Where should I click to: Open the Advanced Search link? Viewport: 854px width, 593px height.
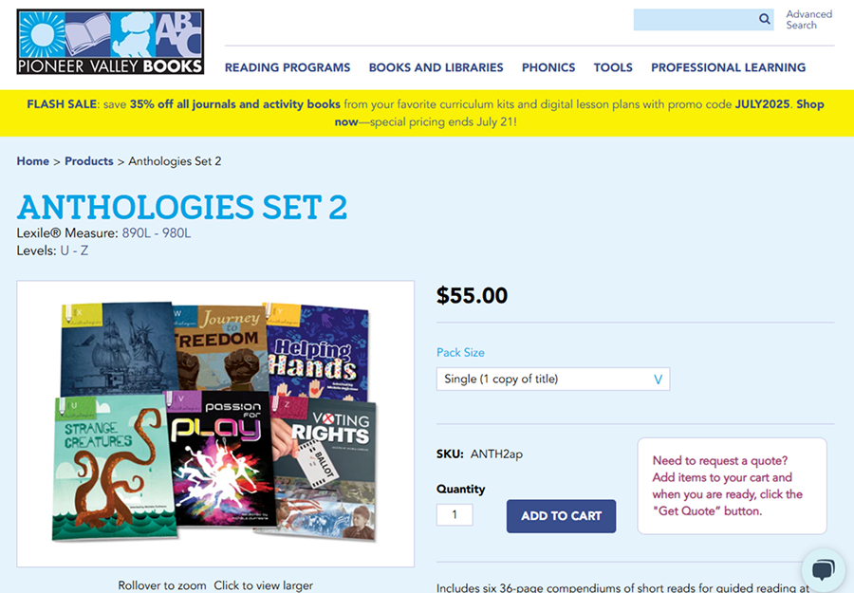[x=808, y=20]
